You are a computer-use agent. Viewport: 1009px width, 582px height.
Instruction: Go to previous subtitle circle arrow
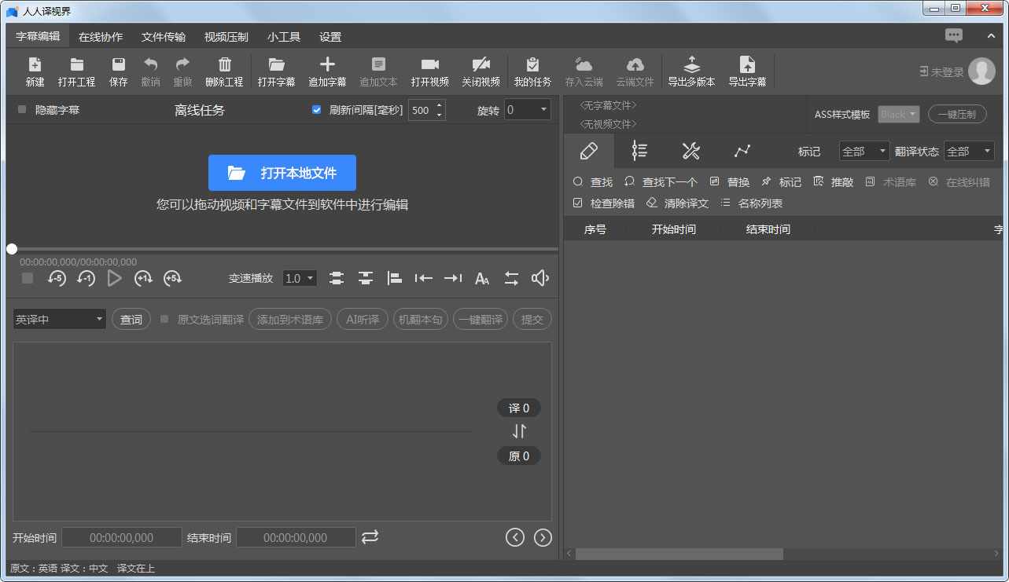coord(515,537)
